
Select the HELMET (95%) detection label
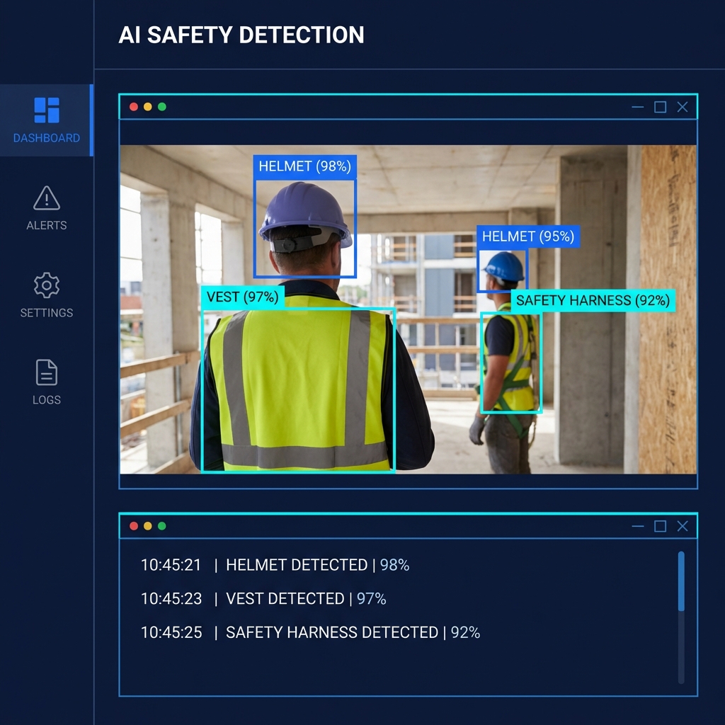tap(529, 237)
